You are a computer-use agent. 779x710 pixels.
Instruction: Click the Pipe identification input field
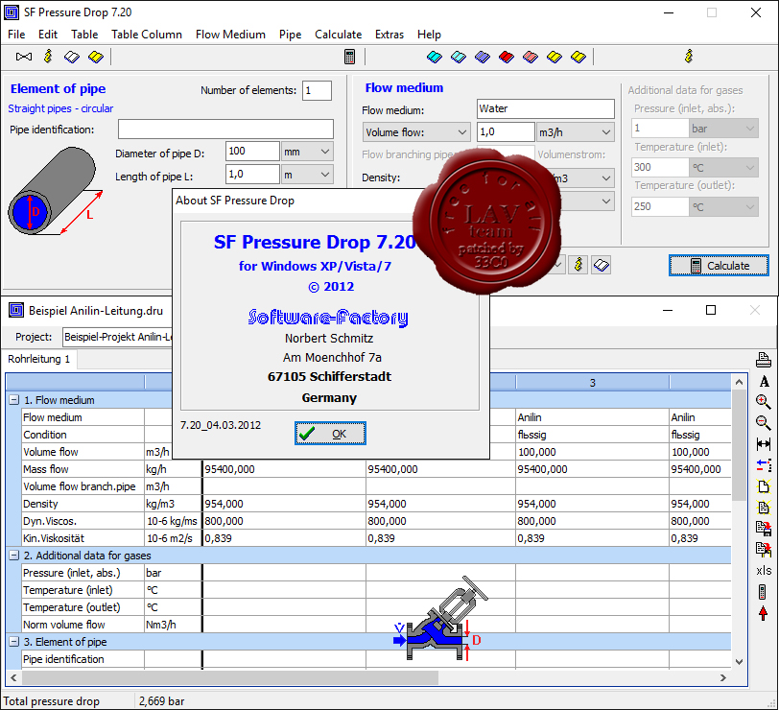(x=225, y=130)
